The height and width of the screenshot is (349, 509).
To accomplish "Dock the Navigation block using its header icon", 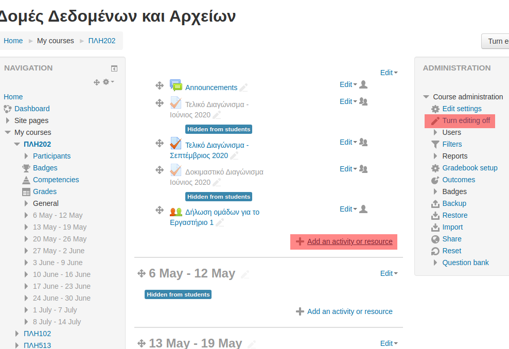I will [x=114, y=68].
